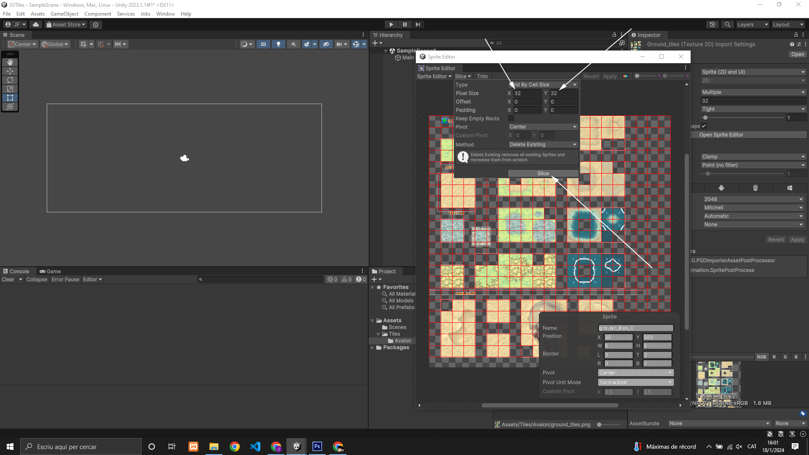
Task: Select the Hand tool in Scene
Action: [x=10, y=62]
